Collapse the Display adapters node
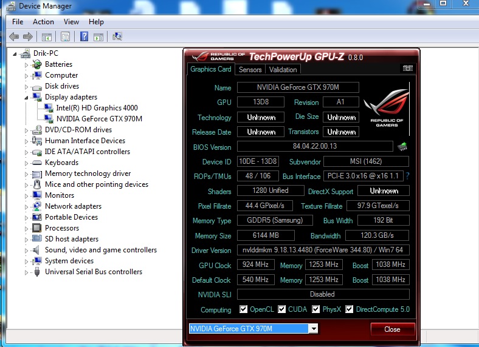Viewport: 479px width, 347px height. point(26,98)
